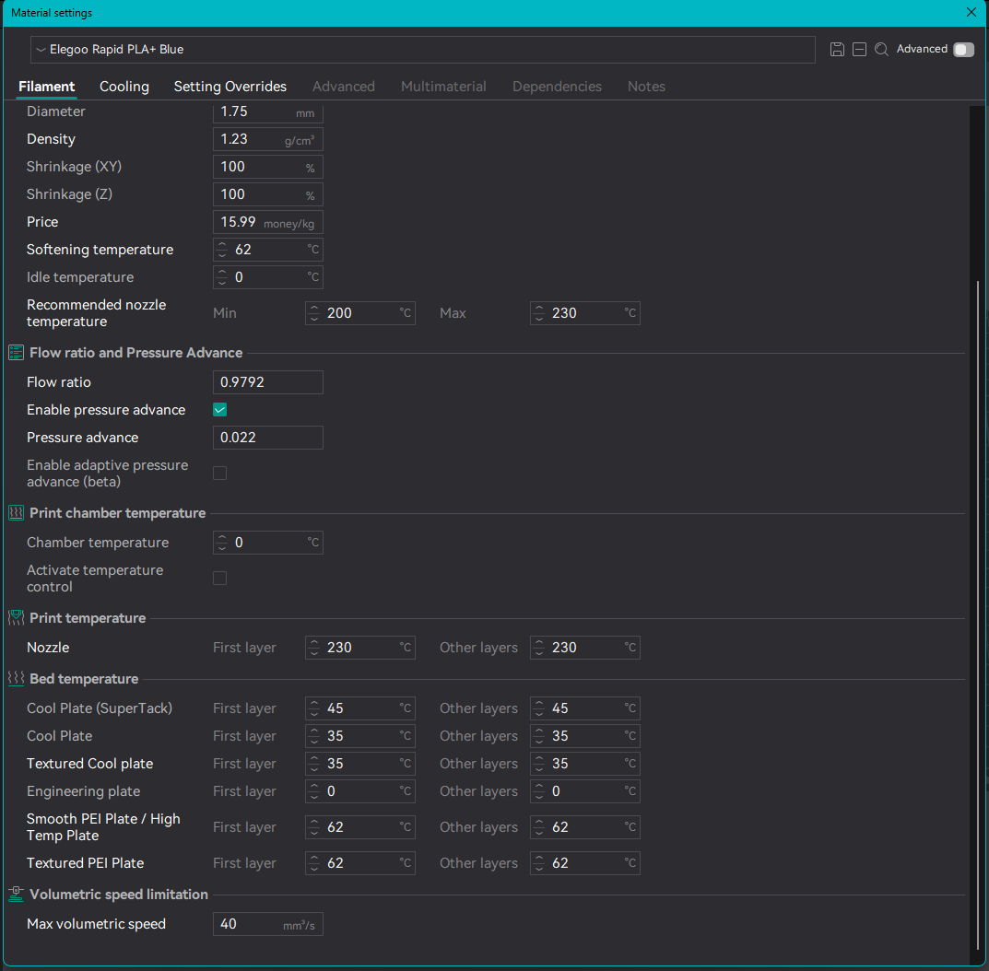
Task: Click the Shrinkage (XY) field
Action: (x=268, y=167)
